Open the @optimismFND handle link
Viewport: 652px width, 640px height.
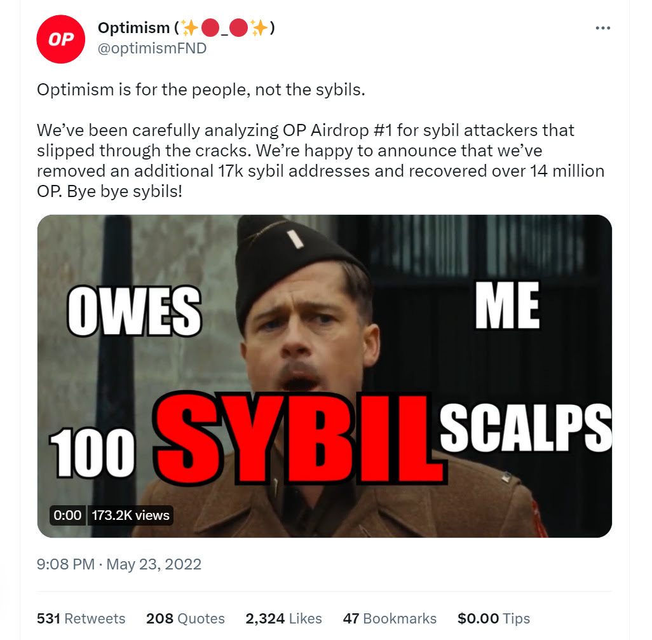(x=152, y=48)
